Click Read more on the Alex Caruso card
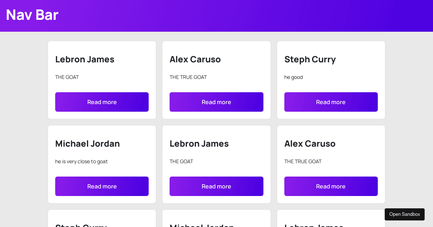This screenshot has width=433, height=227. click(x=216, y=102)
